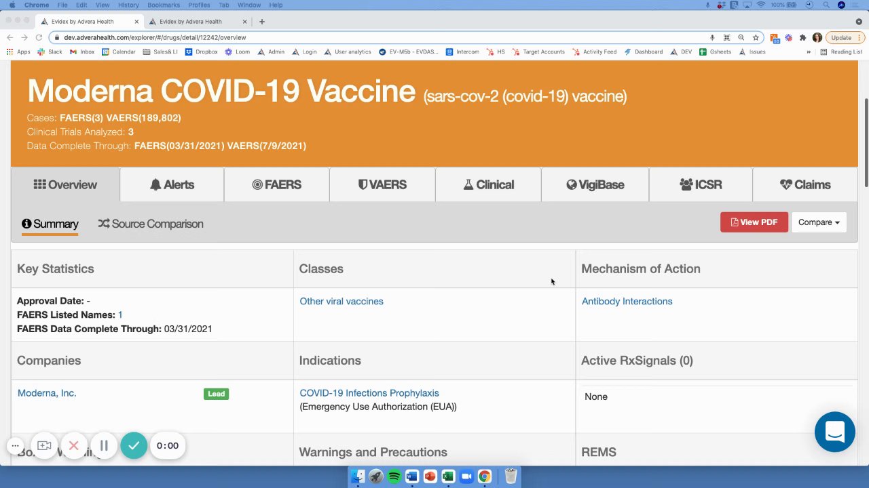Open the Intercom bookmark
Screen dimensions: 869x488
pyautogui.click(x=462, y=52)
